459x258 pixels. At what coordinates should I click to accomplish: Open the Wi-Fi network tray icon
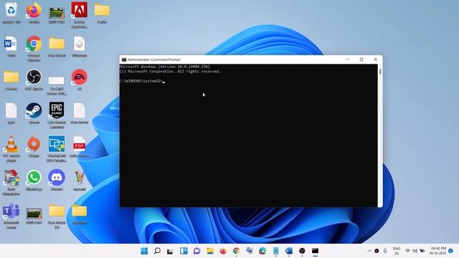coord(407,251)
